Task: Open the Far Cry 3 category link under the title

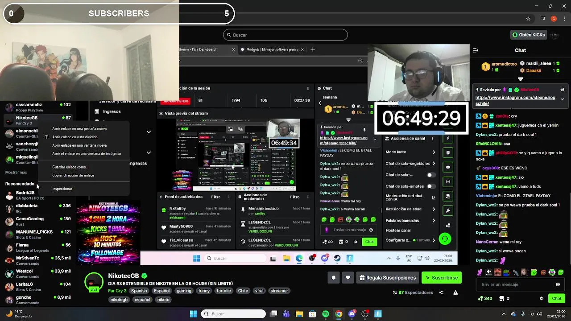Action: pyautogui.click(x=117, y=291)
